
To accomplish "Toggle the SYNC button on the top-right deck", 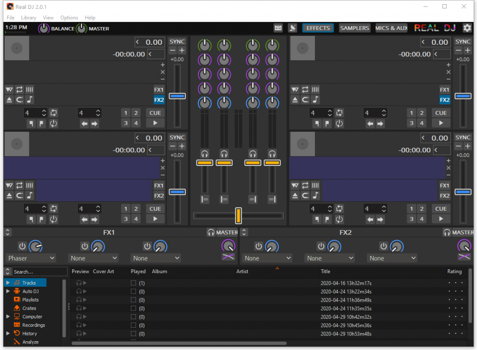I will (463, 41).
